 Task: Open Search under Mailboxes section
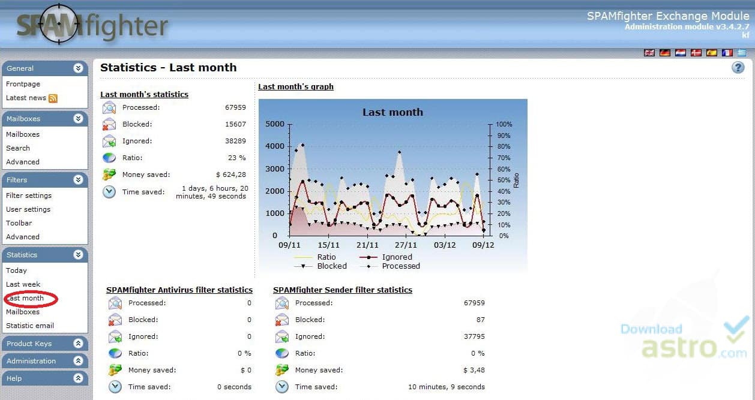tap(18, 148)
